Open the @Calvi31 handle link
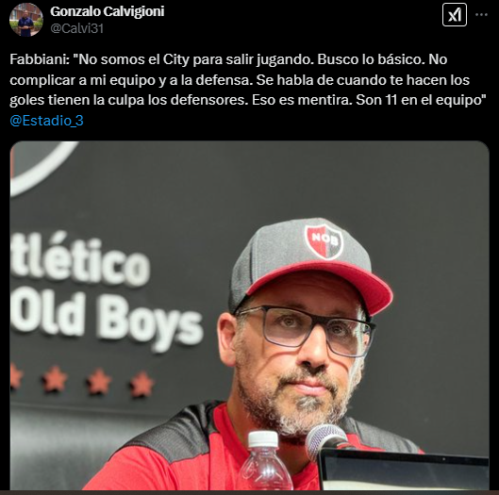499x495 pixels. coord(77,28)
